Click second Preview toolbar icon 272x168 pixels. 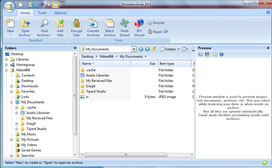pyautogui.click(x=207, y=54)
